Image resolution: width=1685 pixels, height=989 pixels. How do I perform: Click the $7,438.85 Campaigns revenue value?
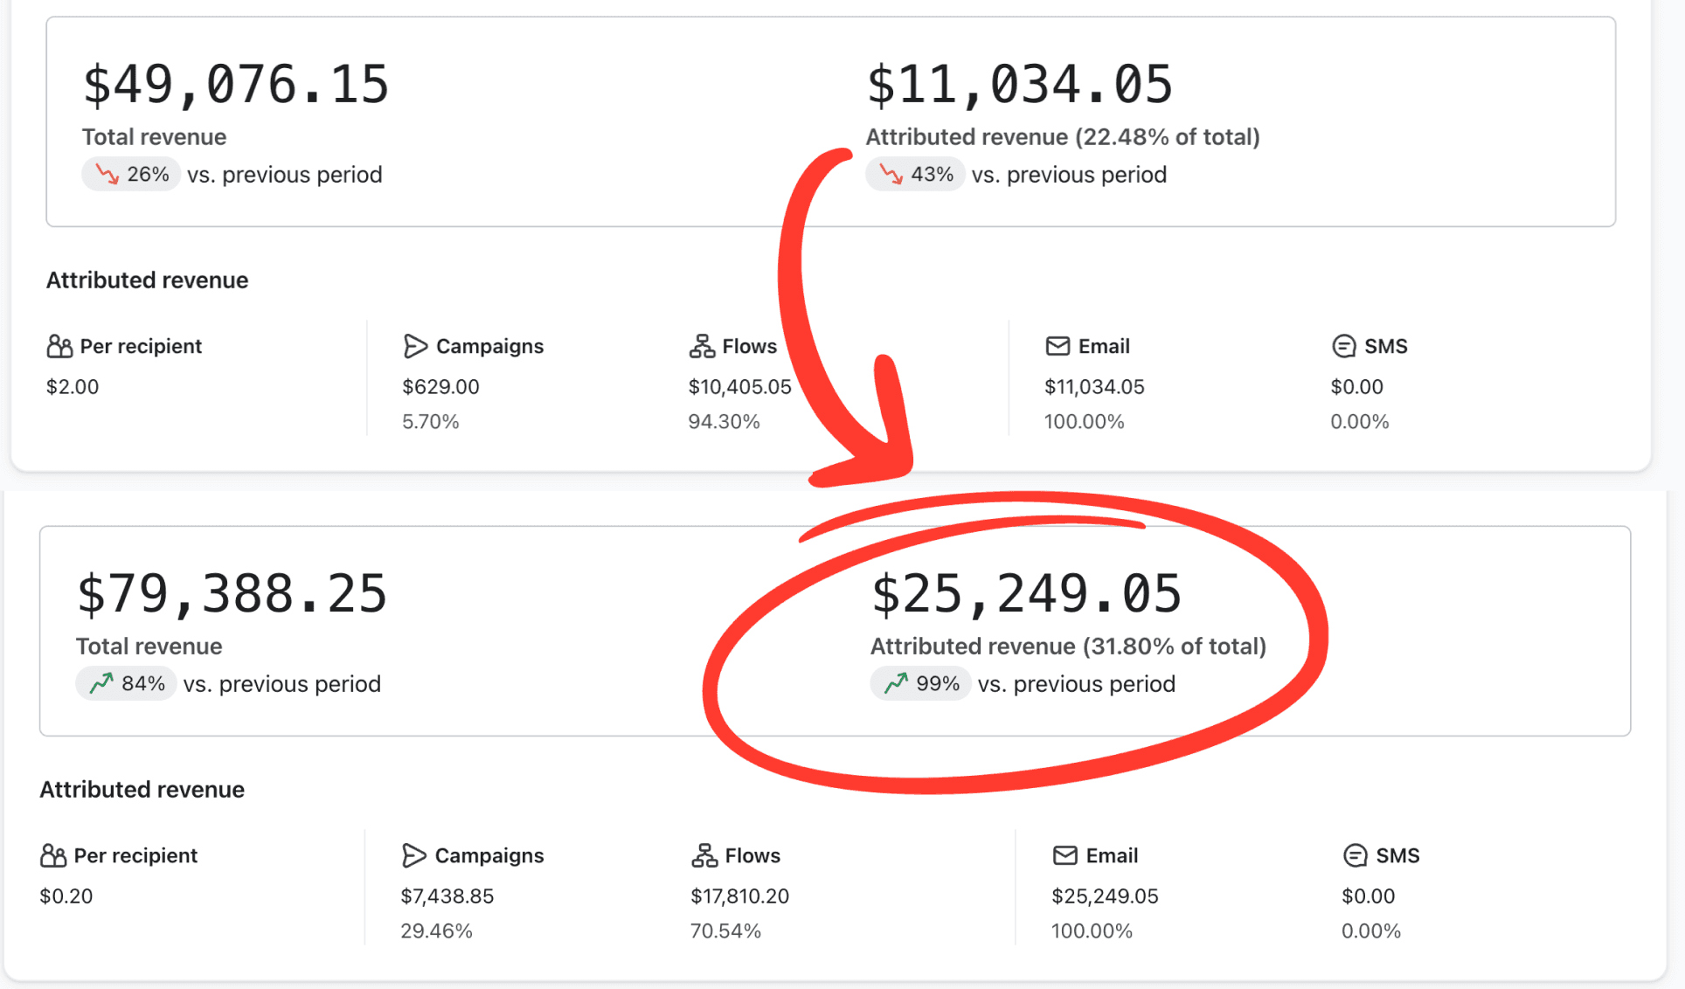[x=447, y=896]
